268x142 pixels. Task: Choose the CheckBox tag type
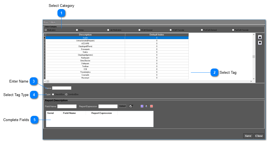[x=53, y=94]
